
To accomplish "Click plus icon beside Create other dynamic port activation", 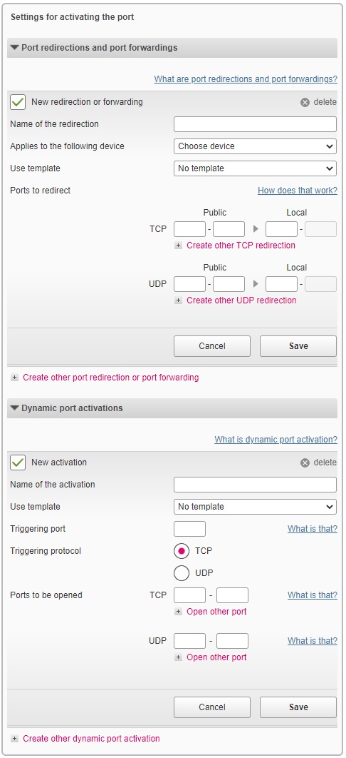I will [14, 739].
